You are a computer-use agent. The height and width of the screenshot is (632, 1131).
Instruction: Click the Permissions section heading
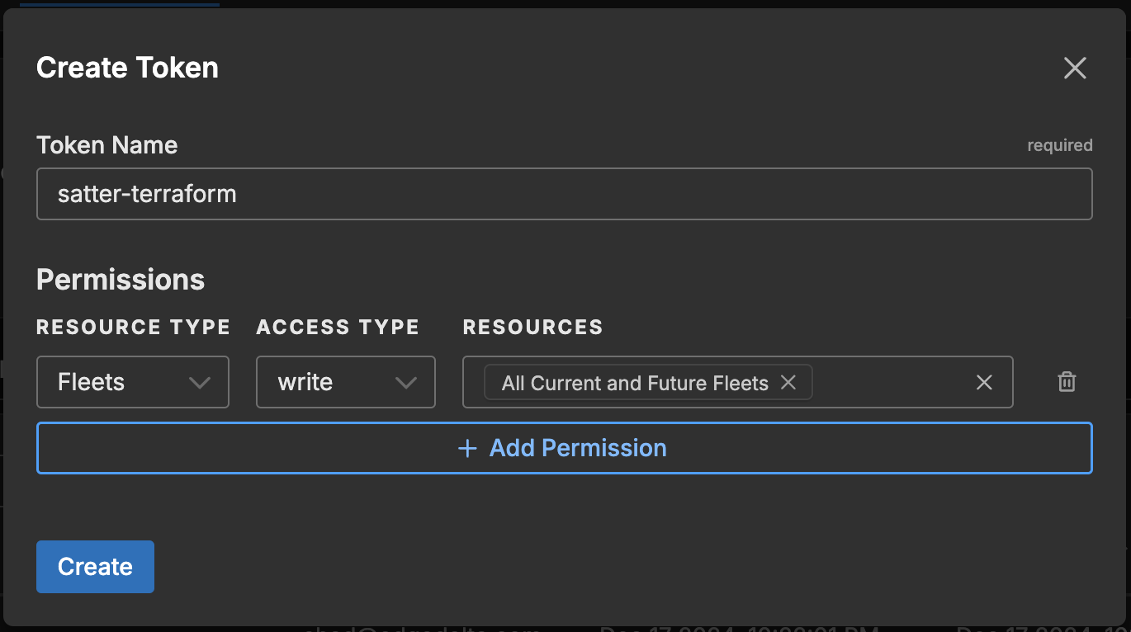tap(121, 280)
